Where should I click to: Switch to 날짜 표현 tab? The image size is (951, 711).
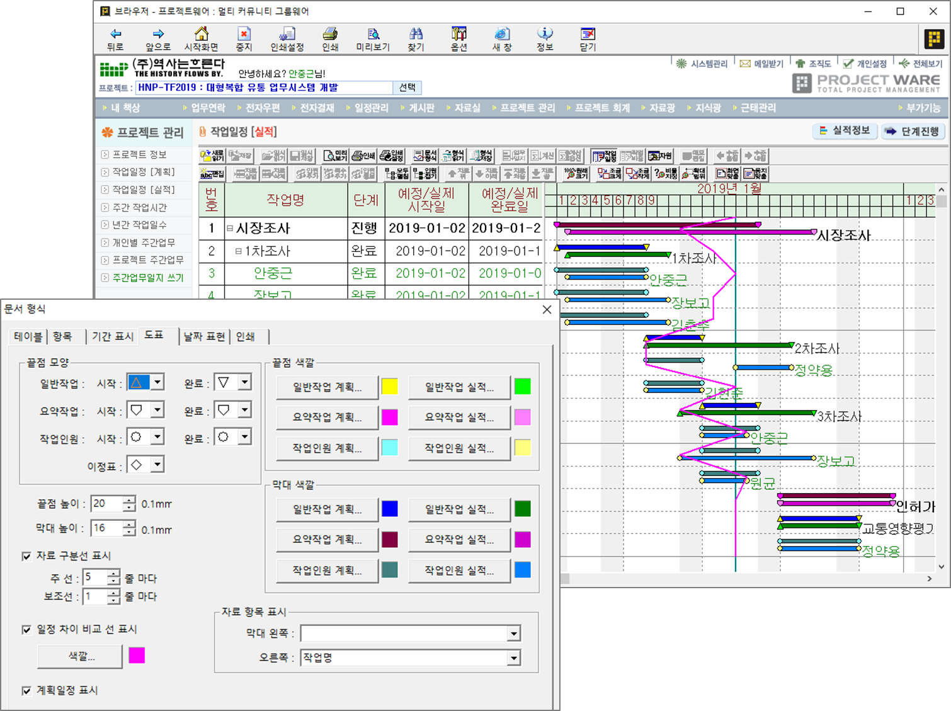(x=204, y=336)
